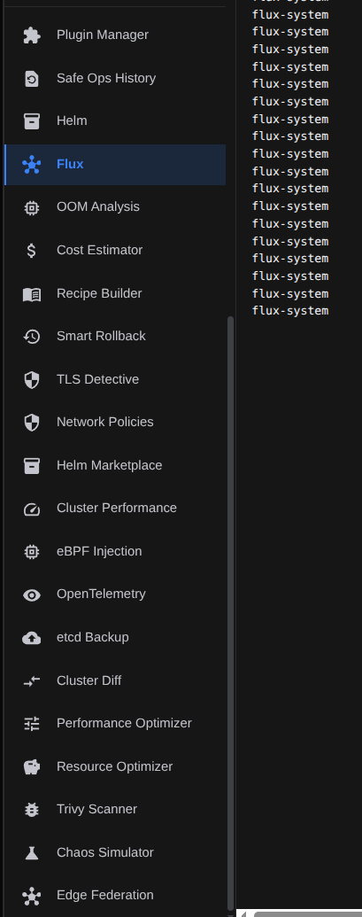Click the Helm Marketplace box icon
This screenshot has width=362, height=917.
32,465
